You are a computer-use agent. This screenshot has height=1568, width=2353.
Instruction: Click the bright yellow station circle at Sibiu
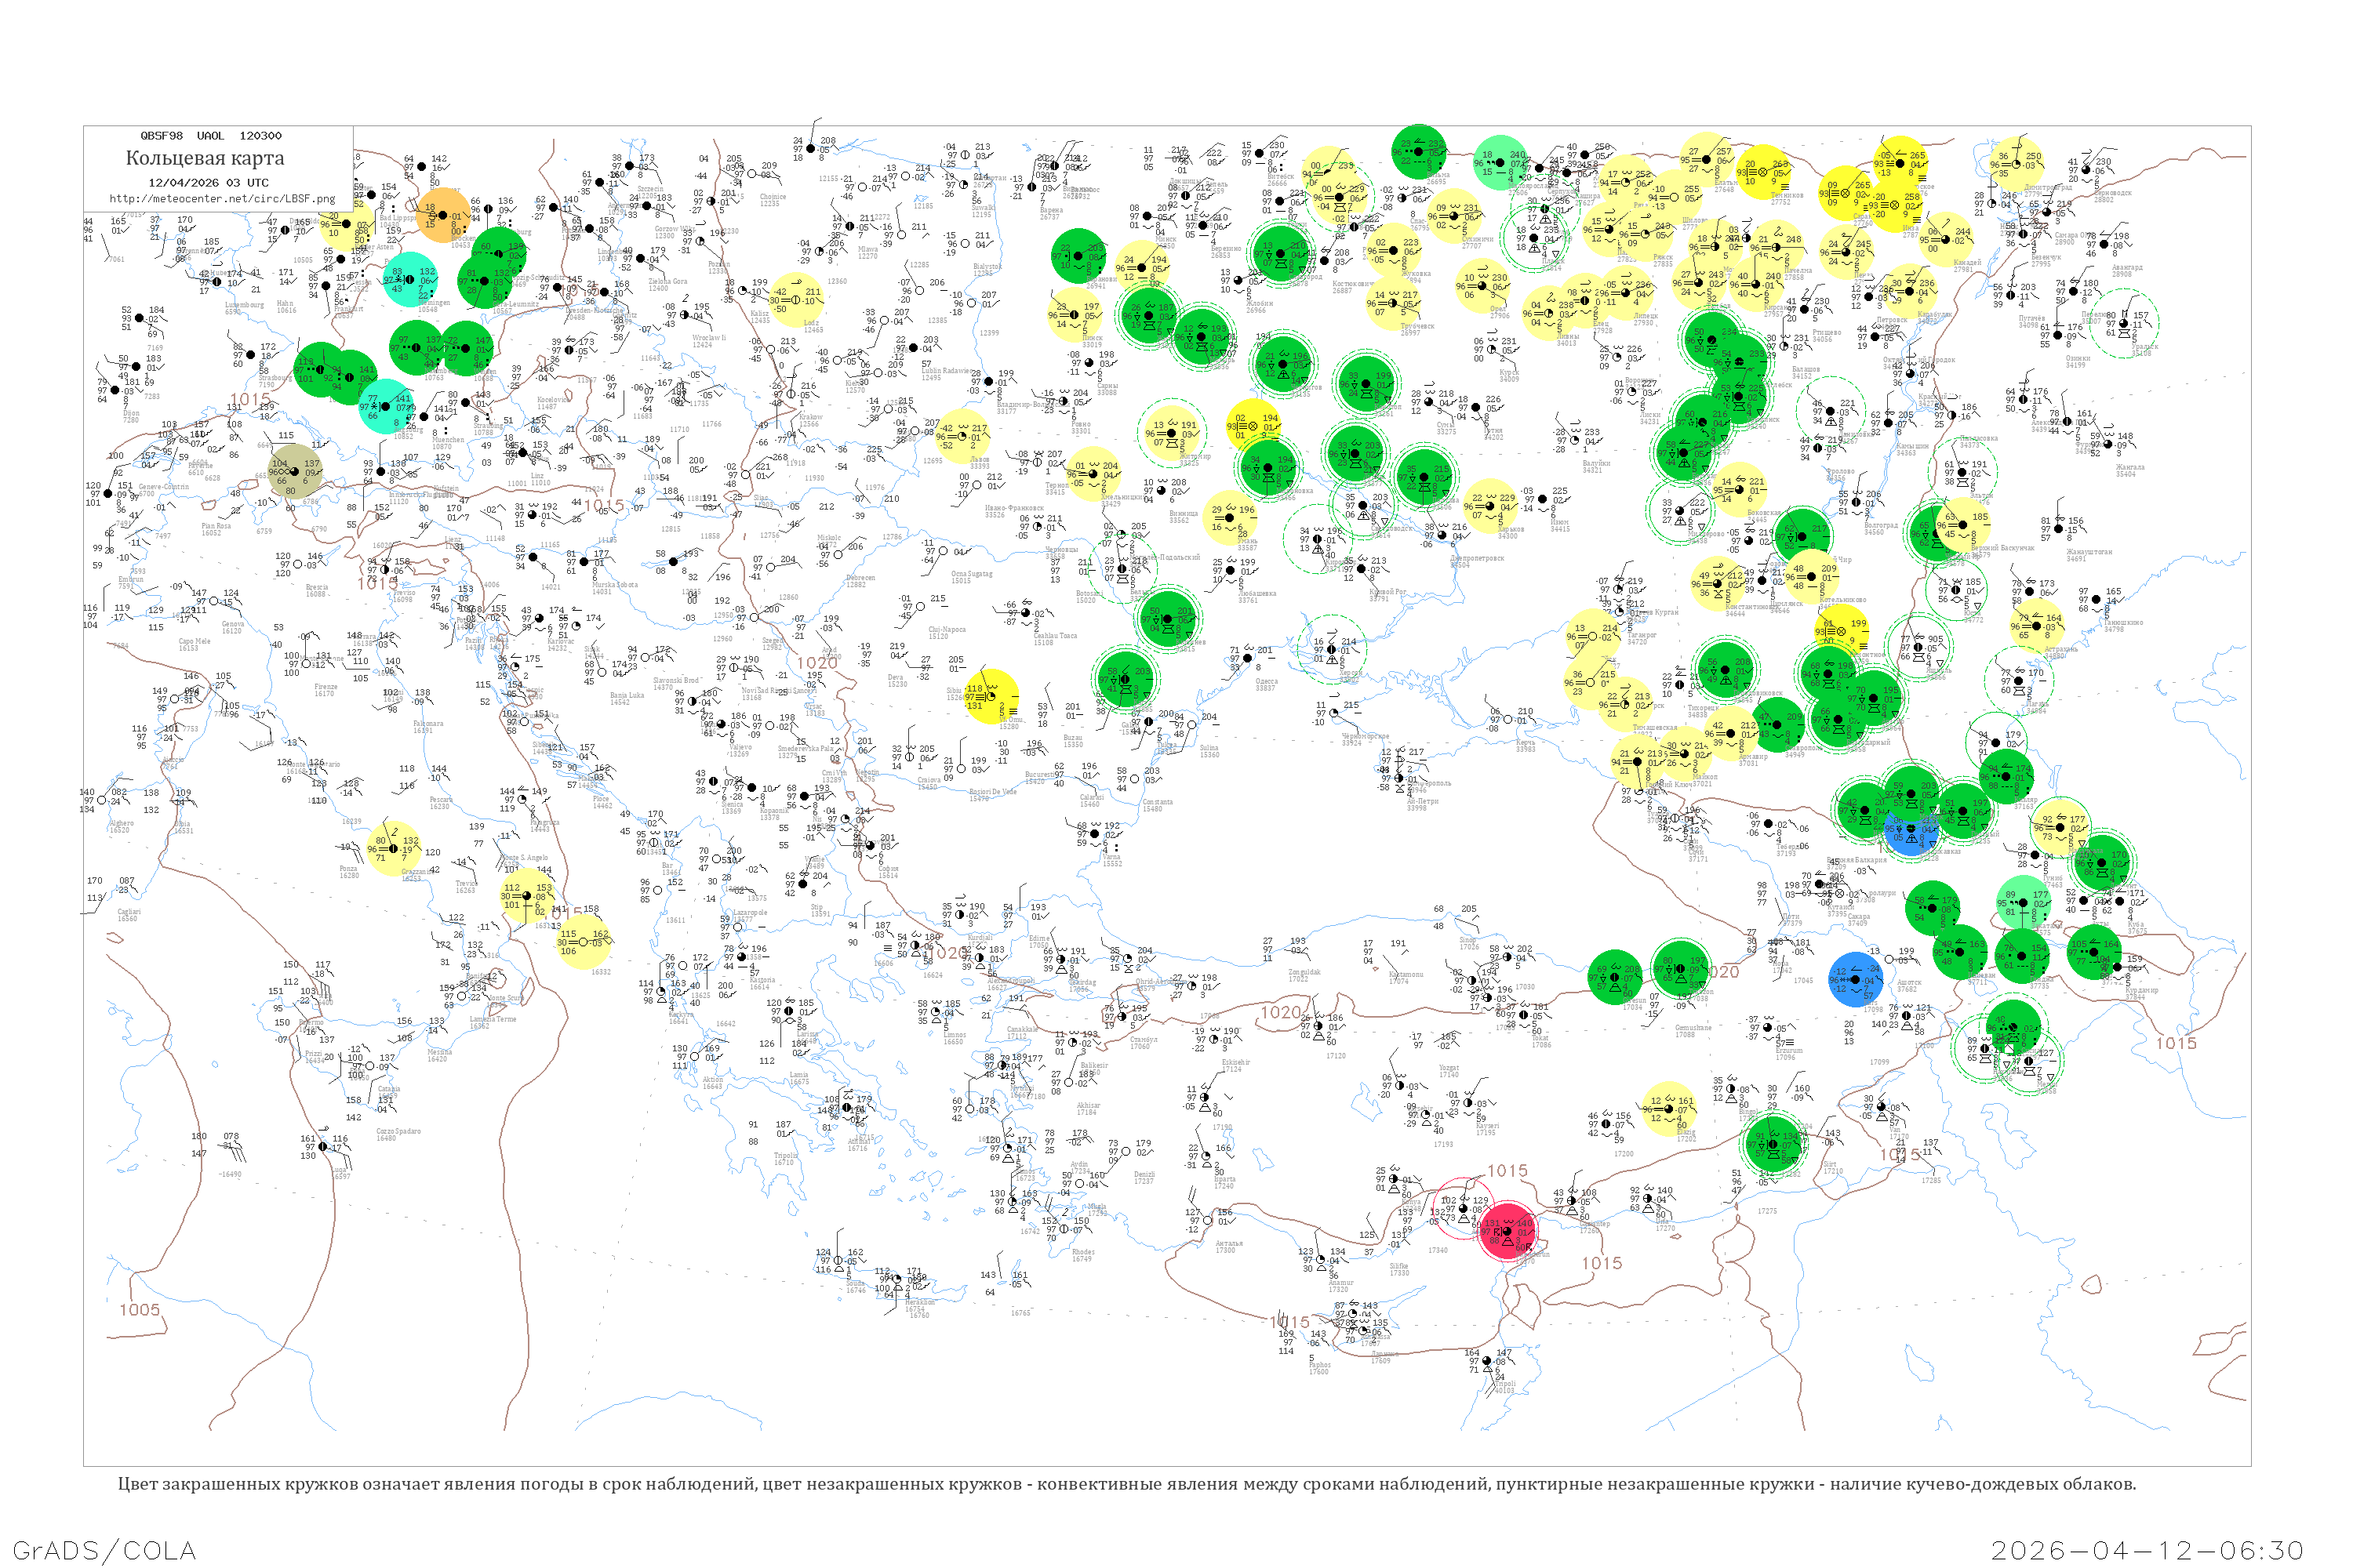pos(991,696)
